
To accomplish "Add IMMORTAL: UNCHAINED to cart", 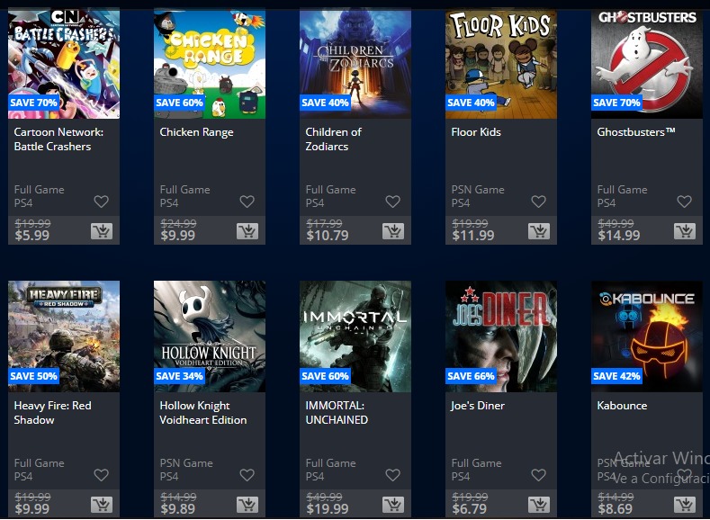I will tap(393, 505).
